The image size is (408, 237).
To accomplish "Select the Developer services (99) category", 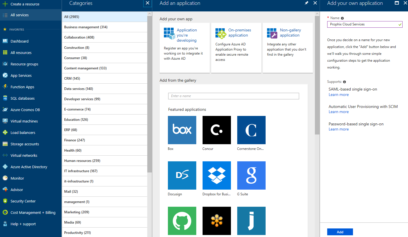I will [105, 99].
